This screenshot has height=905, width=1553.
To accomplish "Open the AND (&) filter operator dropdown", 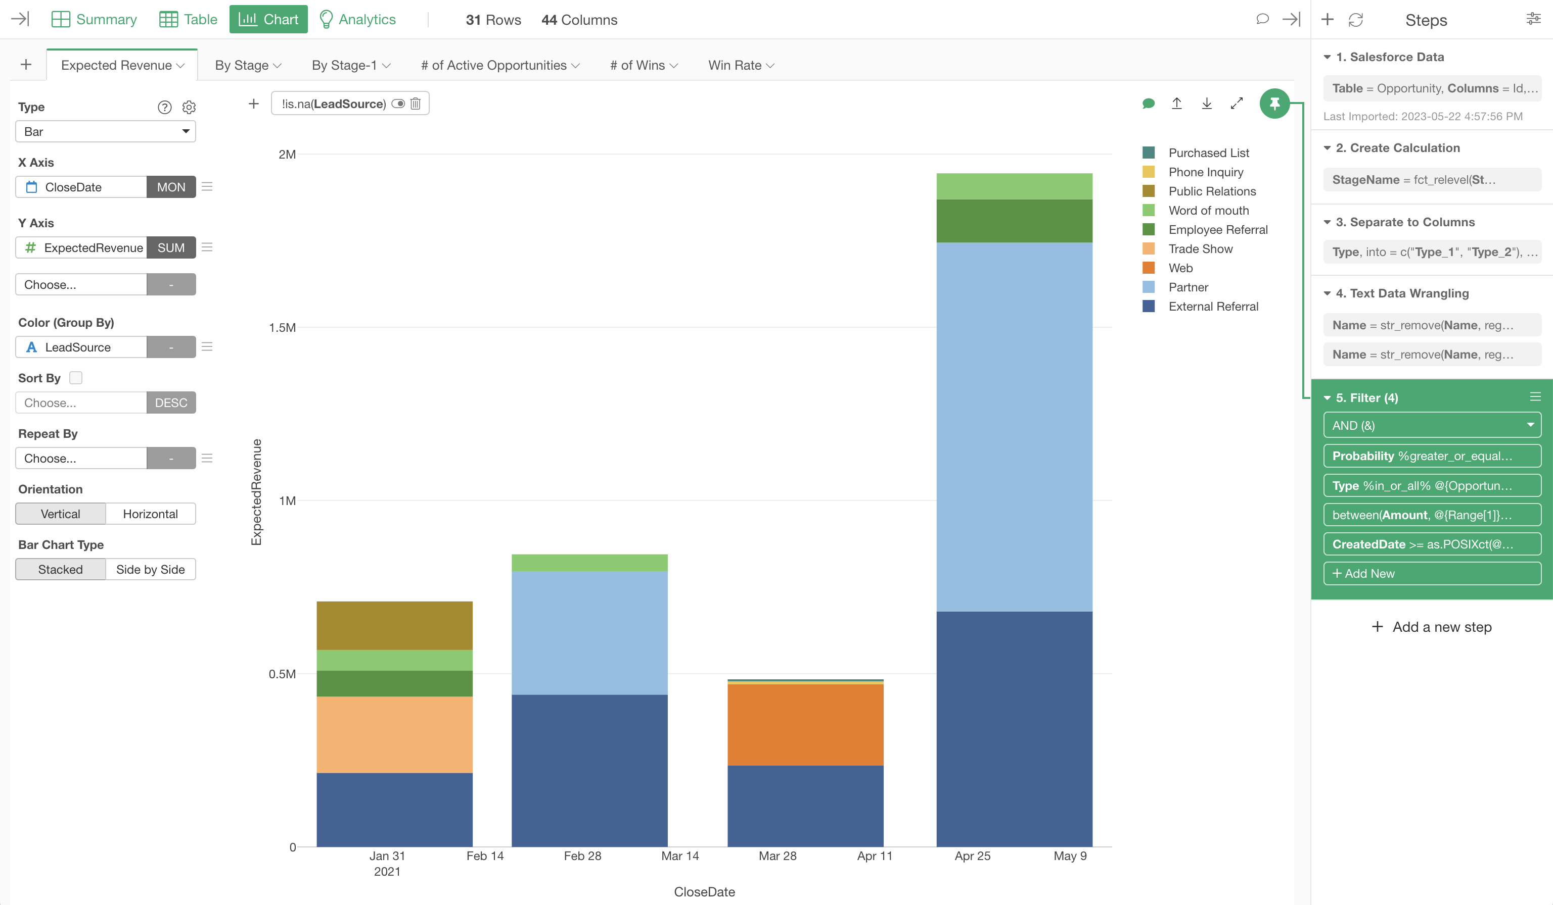I will (1432, 425).
